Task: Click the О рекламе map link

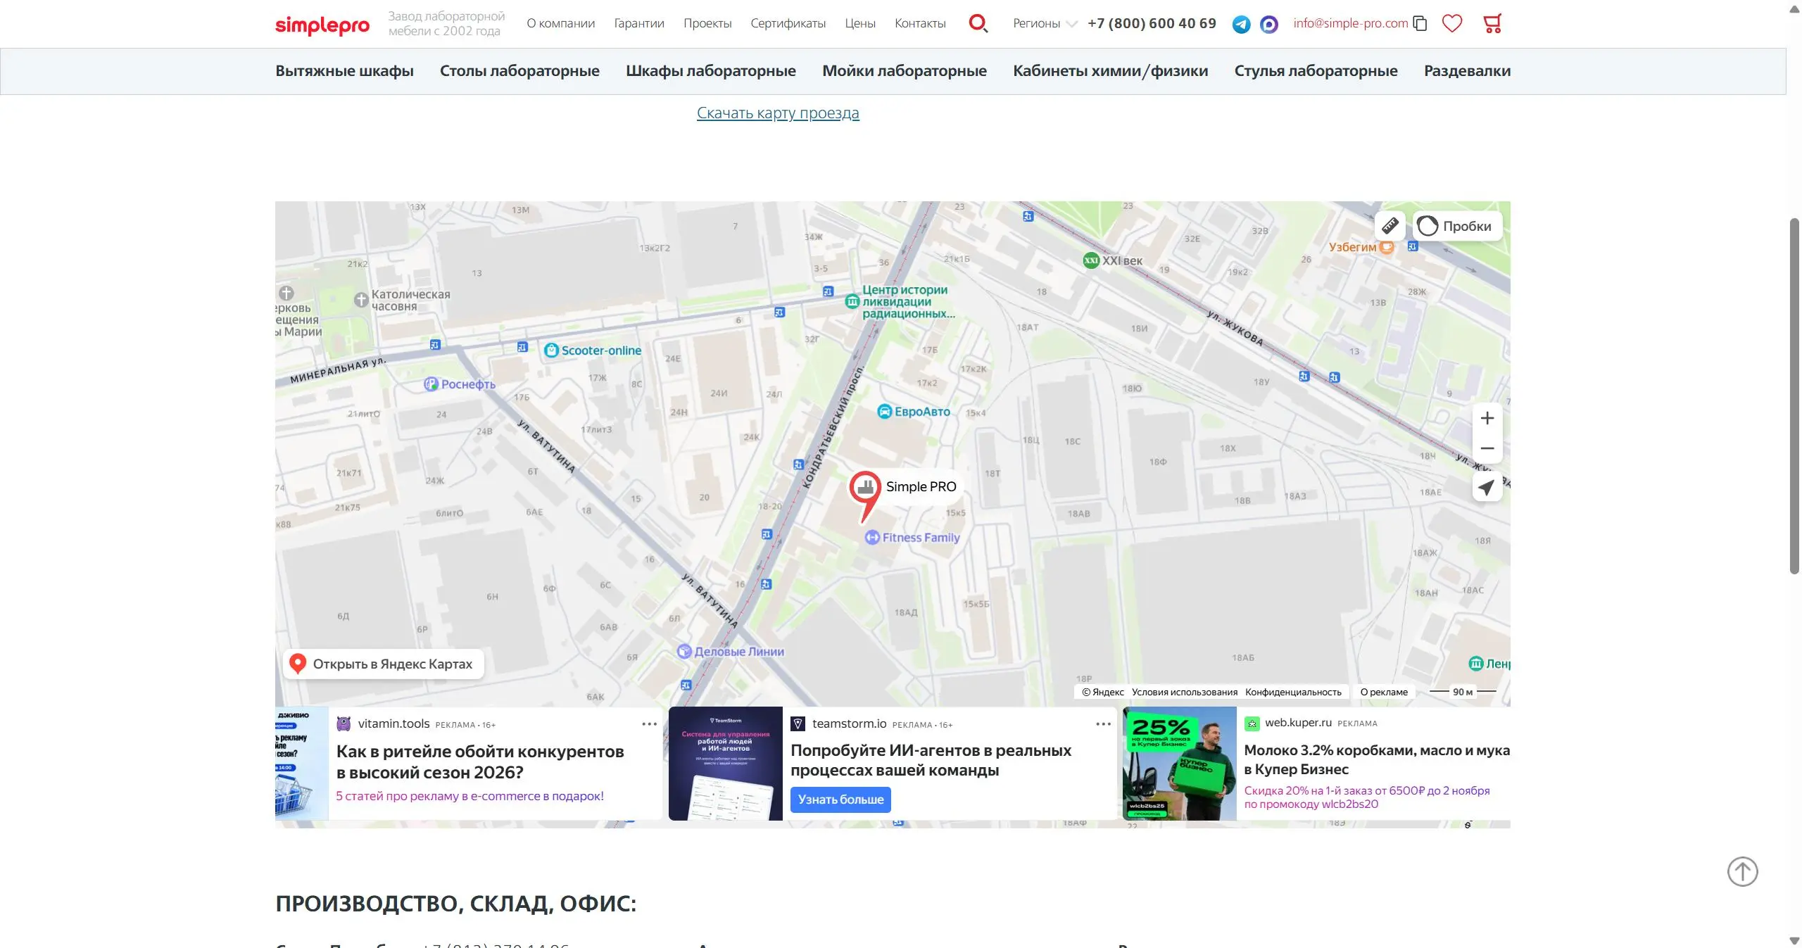Action: pyautogui.click(x=1384, y=692)
